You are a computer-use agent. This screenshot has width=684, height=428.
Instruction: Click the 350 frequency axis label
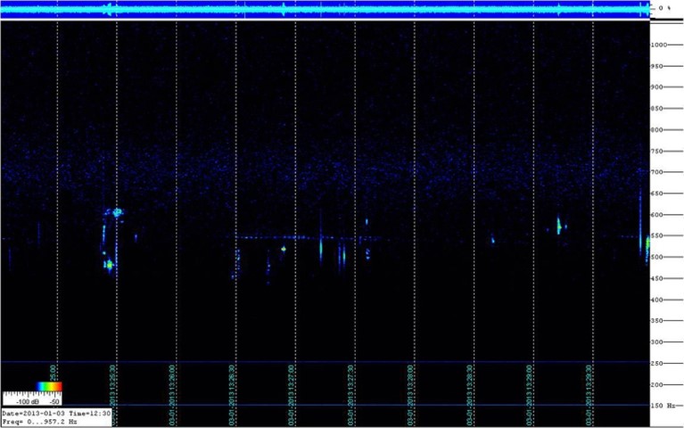pos(657,321)
